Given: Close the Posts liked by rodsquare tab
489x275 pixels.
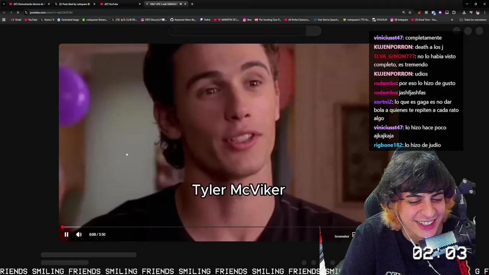Looking at the screenshot, I should tap(94, 4).
